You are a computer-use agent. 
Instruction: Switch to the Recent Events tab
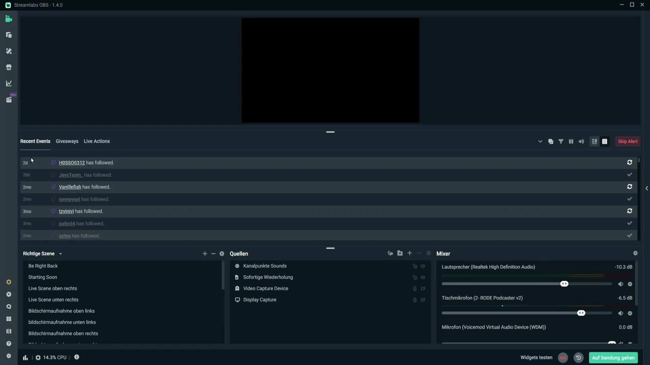(x=35, y=141)
